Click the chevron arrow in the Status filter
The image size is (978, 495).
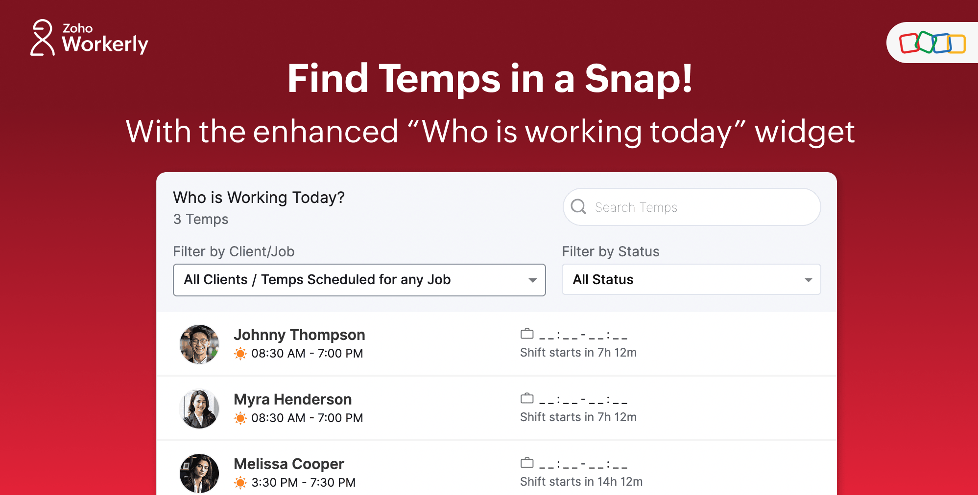point(808,280)
